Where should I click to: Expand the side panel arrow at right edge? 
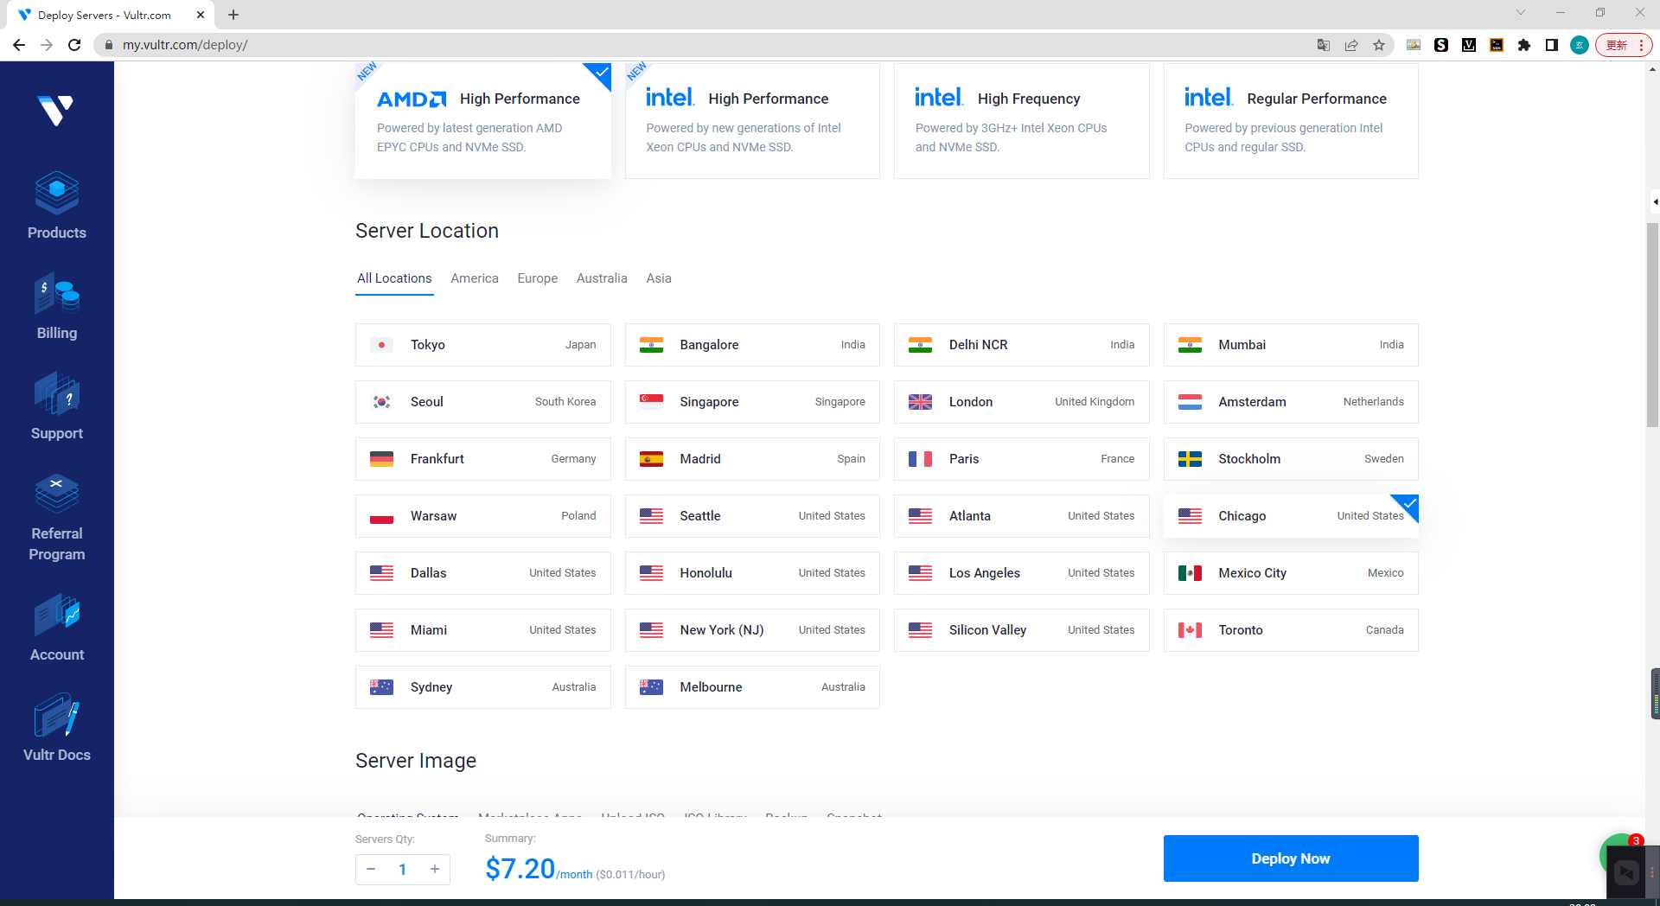click(1654, 201)
